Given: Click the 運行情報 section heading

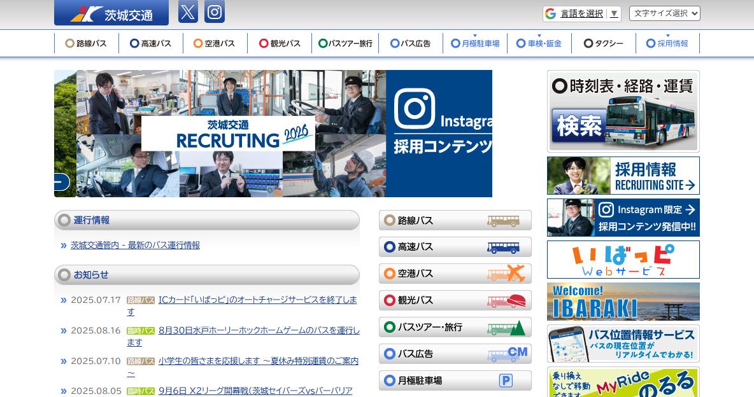Looking at the screenshot, I should point(207,221).
